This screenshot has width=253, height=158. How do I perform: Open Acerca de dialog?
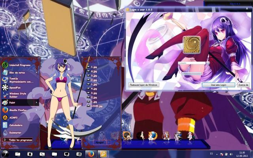244,85
